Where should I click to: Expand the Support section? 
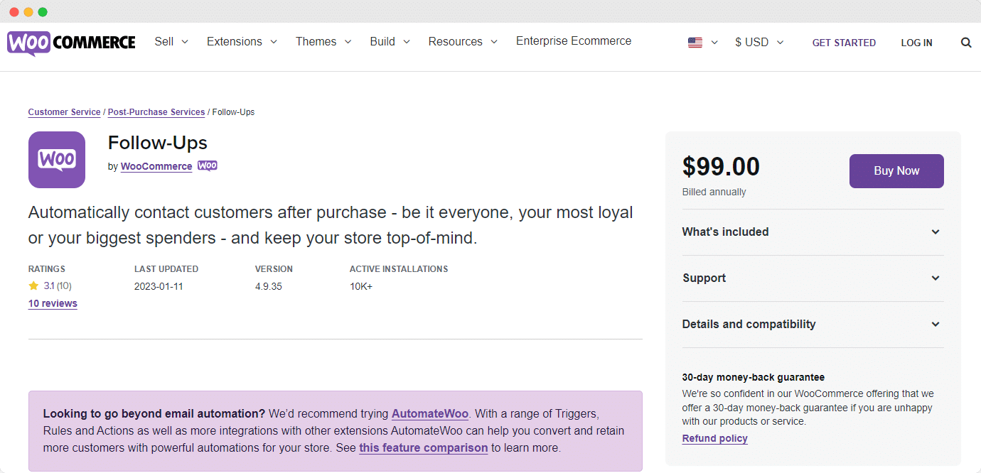813,278
